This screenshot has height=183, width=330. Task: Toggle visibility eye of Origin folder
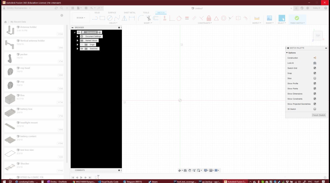(x=82, y=45)
